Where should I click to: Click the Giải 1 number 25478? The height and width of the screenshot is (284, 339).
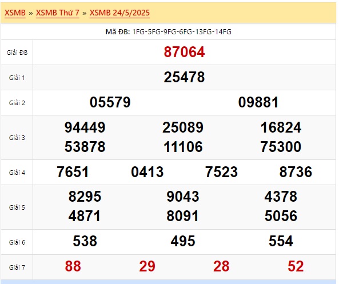pos(184,77)
